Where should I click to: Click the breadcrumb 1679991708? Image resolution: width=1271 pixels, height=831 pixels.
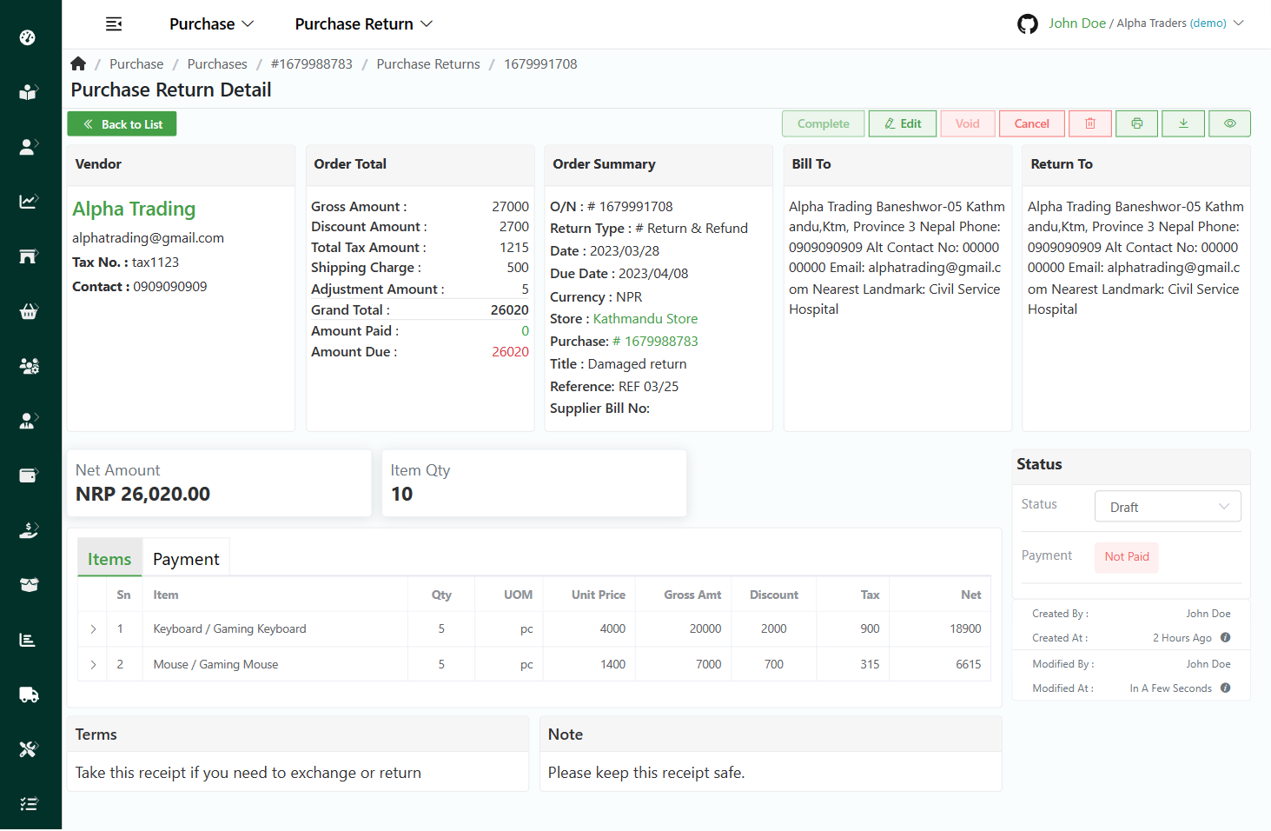(540, 63)
